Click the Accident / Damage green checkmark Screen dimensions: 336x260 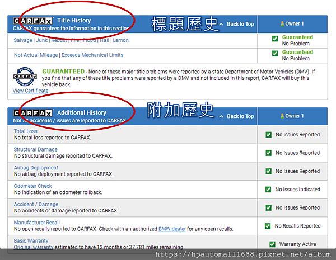coord(268,207)
